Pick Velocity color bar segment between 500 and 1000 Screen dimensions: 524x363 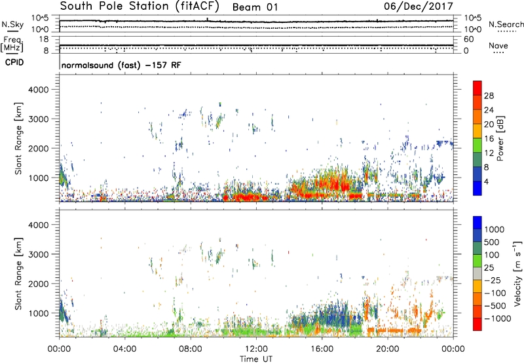pos(477,235)
